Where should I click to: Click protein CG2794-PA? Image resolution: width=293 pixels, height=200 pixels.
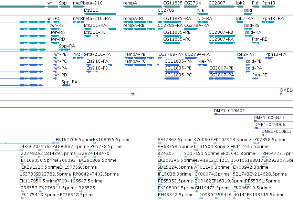pyautogui.click(x=191, y=58)
